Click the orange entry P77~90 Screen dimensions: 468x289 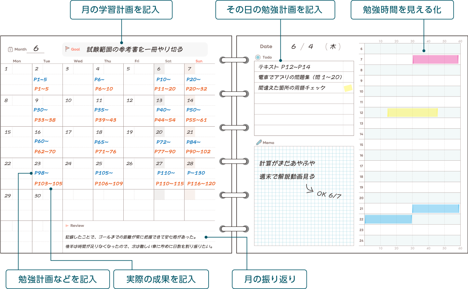point(165,152)
